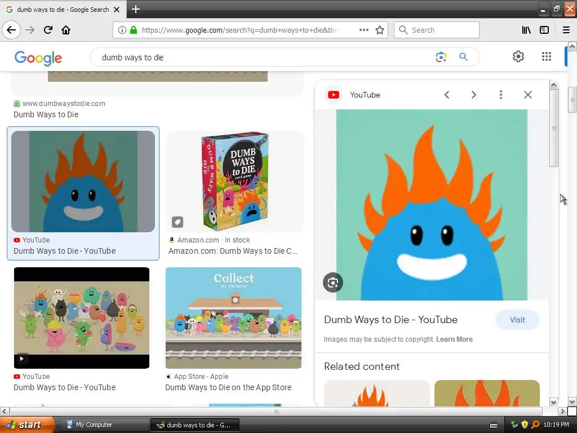
Task: Close the dumb ways to die Google Search tab
Action: click(x=117, y=10)
